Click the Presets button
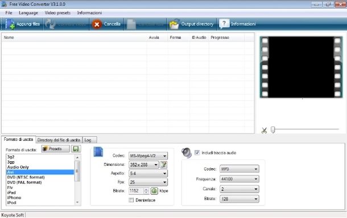This screenshot has width=347, height=218. click(55, 149)
